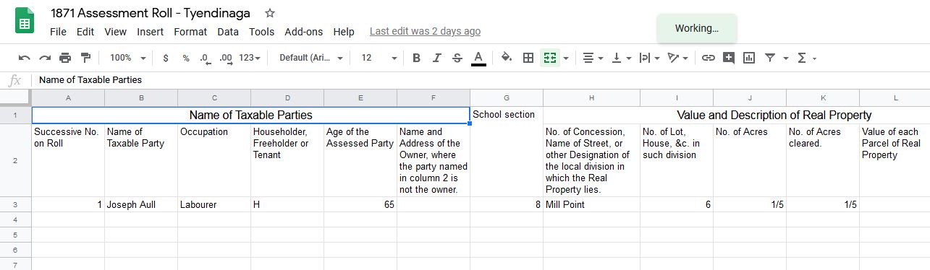930x270 pixels.
Task: Click the Insert link icon
Action: (x=709, y=58)
